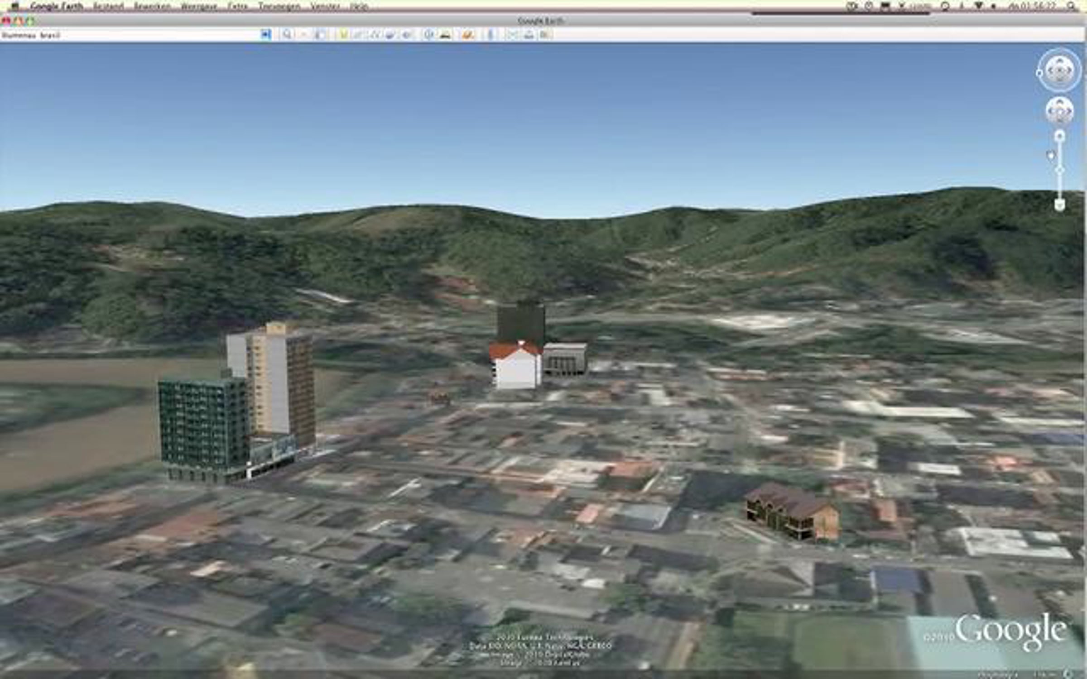Select the Add Path tool
Screen dimensions: 1087x679
[x=375, y=35]
